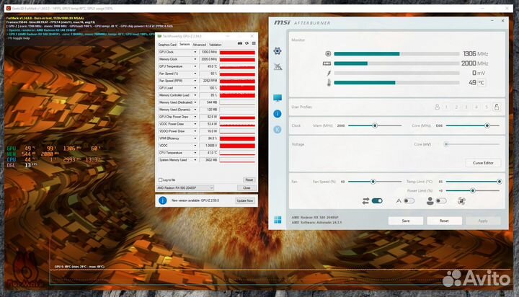Click the voltage lightning icon in Monitor
The image size is (519, 297).
[x=329, y=73]
